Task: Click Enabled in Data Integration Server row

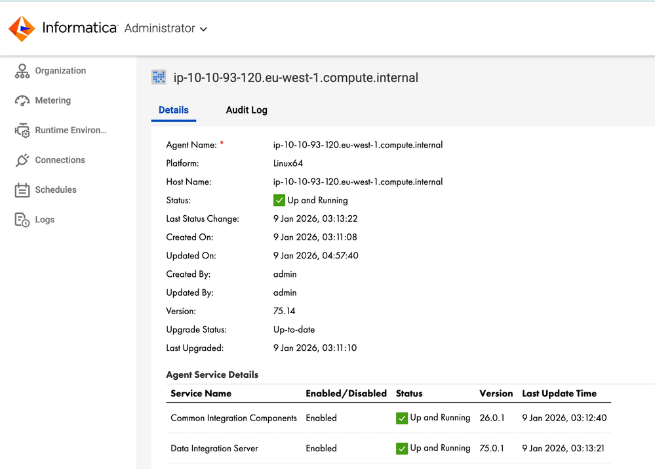Action: coord(321,449)
